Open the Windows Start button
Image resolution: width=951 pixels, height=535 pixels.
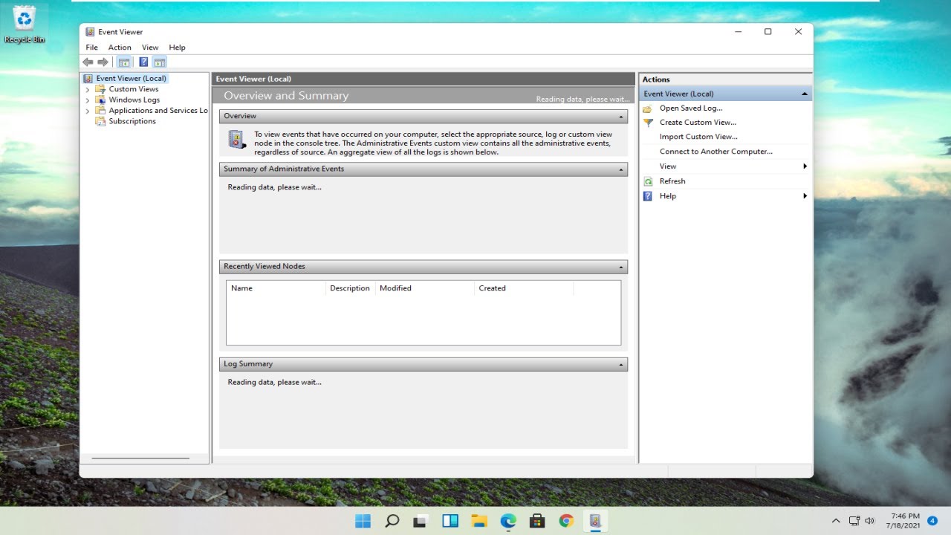(363, 521)
